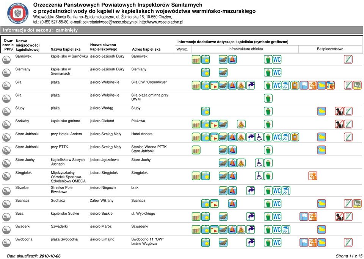
Task: Click 'jezioro Niegocin' cell
Action: (103, 187)
